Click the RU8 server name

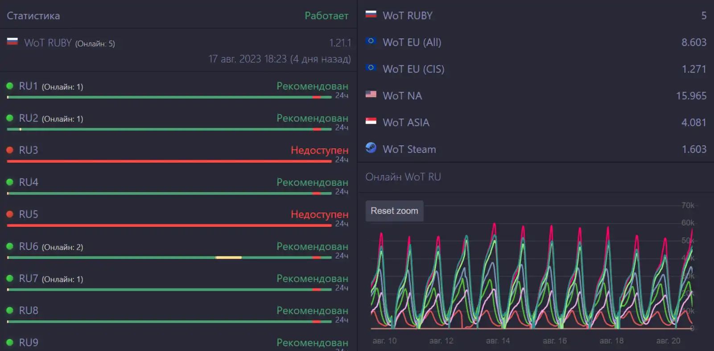[29, 310]
